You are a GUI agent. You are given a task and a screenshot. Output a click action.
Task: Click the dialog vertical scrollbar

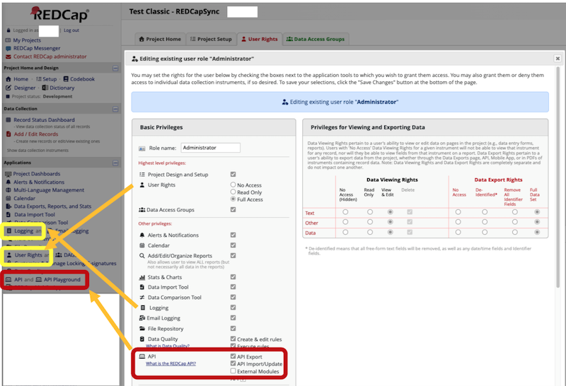click(558, 177)
